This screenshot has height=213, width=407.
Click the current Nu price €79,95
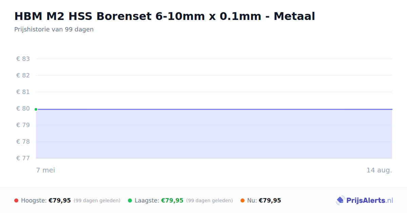[270, 200]
